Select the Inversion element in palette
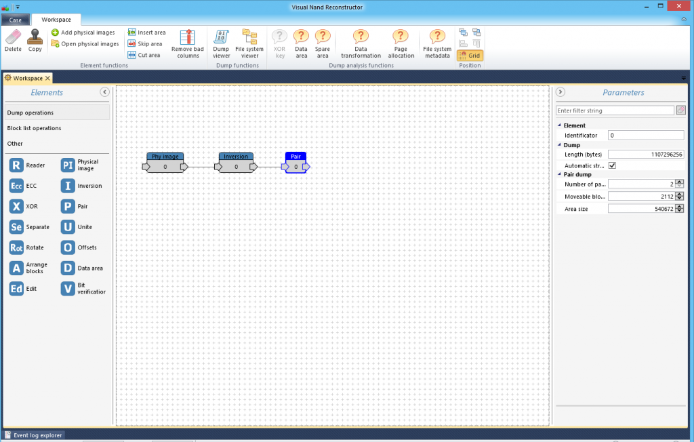Screen dimensions: 694x442 click(x=82, y=186)
